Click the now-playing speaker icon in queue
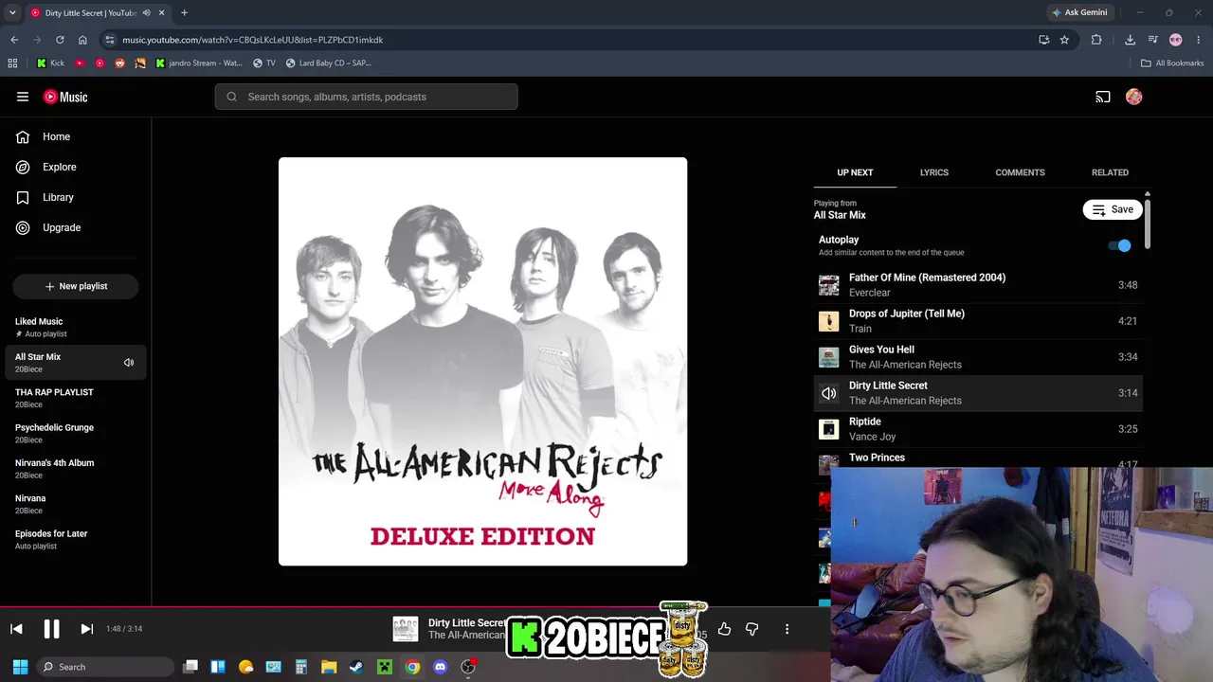This screenshot has height=682, width=1213. [829, 393]
